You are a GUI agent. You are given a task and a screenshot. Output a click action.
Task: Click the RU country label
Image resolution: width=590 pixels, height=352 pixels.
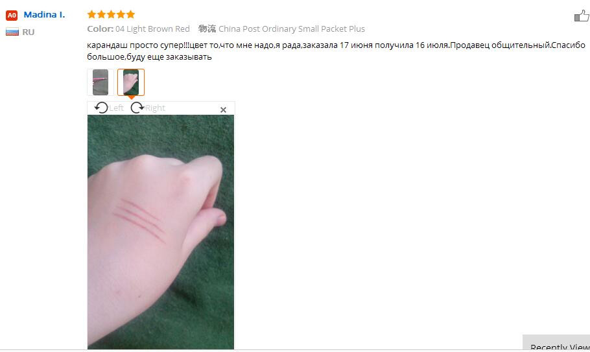(x=29, y=32)
